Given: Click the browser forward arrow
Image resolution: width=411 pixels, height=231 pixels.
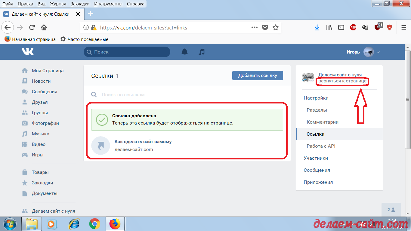Looking at the screenshot, I should click(20, 28).
